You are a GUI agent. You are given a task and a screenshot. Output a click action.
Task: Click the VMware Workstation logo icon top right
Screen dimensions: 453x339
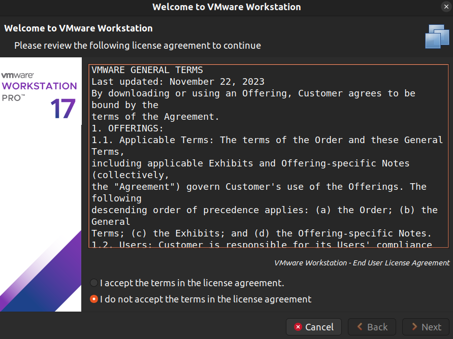click(x=436, y=36)
